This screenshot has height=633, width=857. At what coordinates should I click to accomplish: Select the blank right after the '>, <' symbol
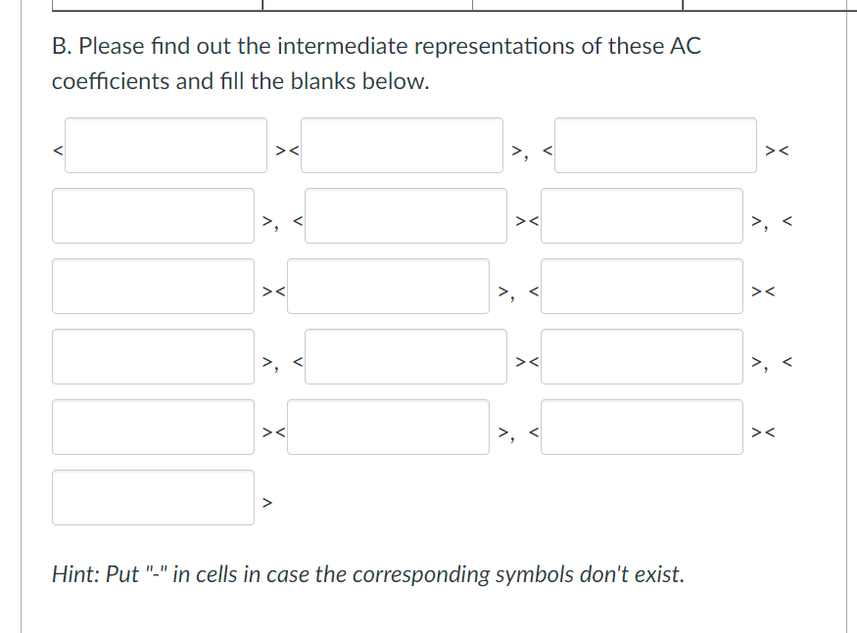(x=654, y=145)
